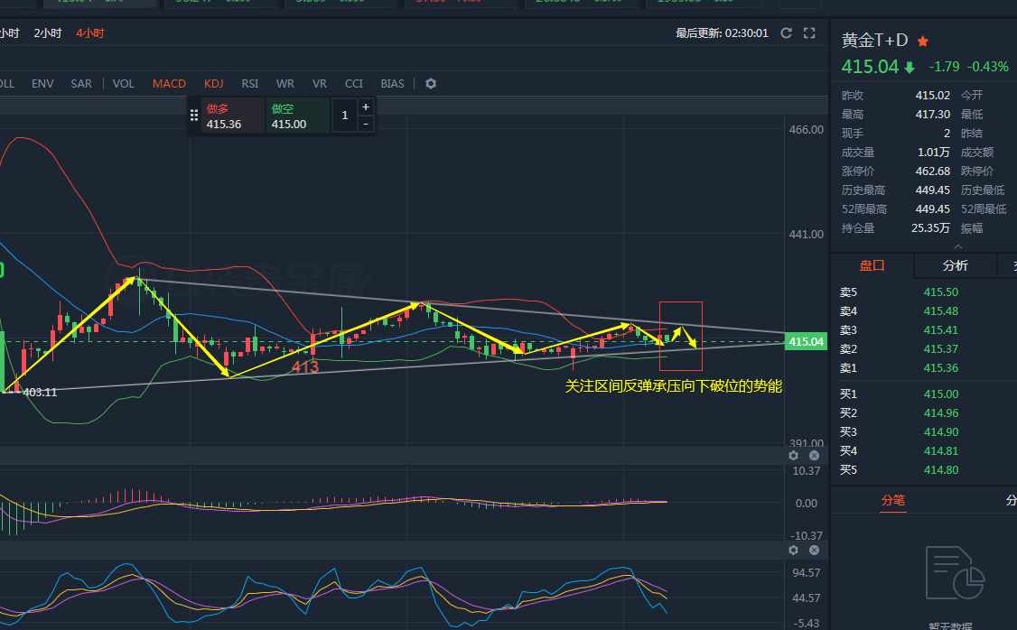Toggle the BIAS indicator
1017x630 pixels.
392,84
